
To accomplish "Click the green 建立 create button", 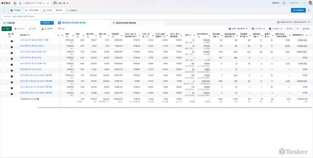I will tap(7, 29).
